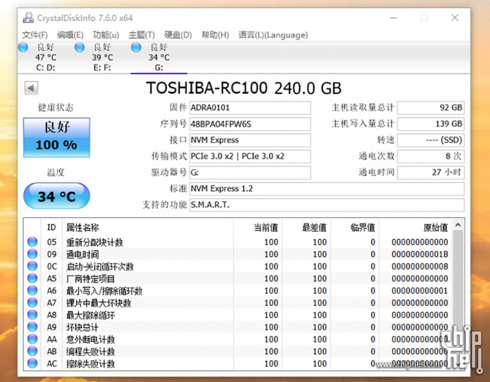Select the E: F: disk tab at 39 °C
The image size is (490, 382).
tap(102, 57)
